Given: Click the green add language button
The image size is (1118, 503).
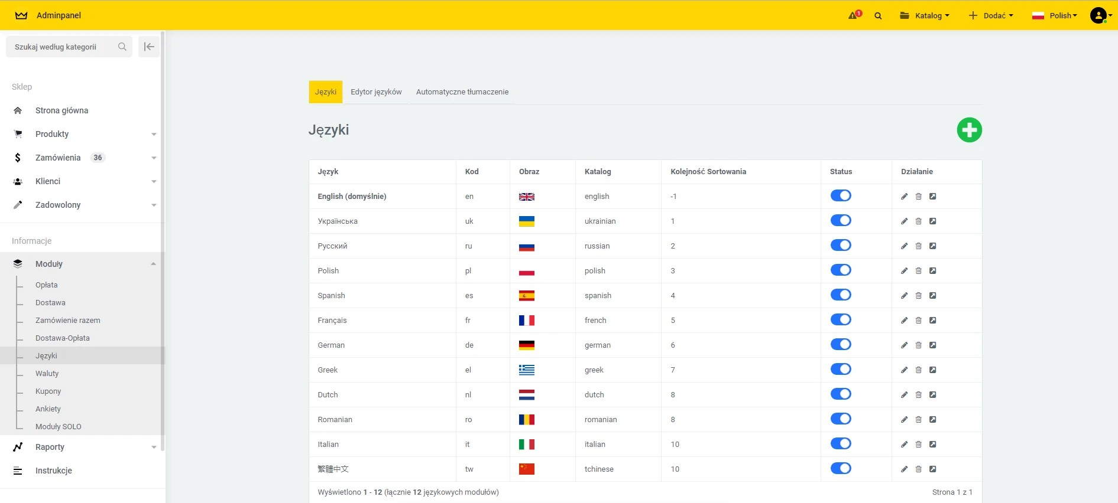Looking at the screenshot, I should tap(969, 130).
